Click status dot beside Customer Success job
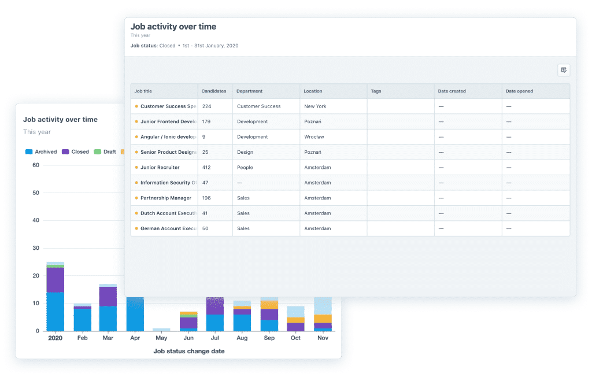The image size is (592, 377). (136, 106)
